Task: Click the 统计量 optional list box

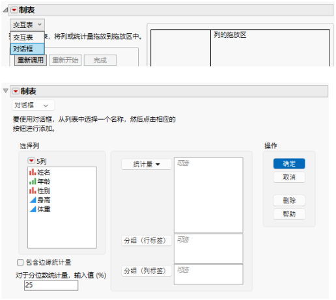Action: [x=208, y=195]
